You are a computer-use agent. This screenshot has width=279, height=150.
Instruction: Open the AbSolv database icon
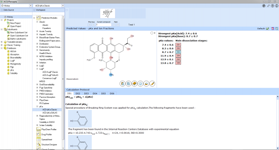pyautogui.click(x=8, y=51)
